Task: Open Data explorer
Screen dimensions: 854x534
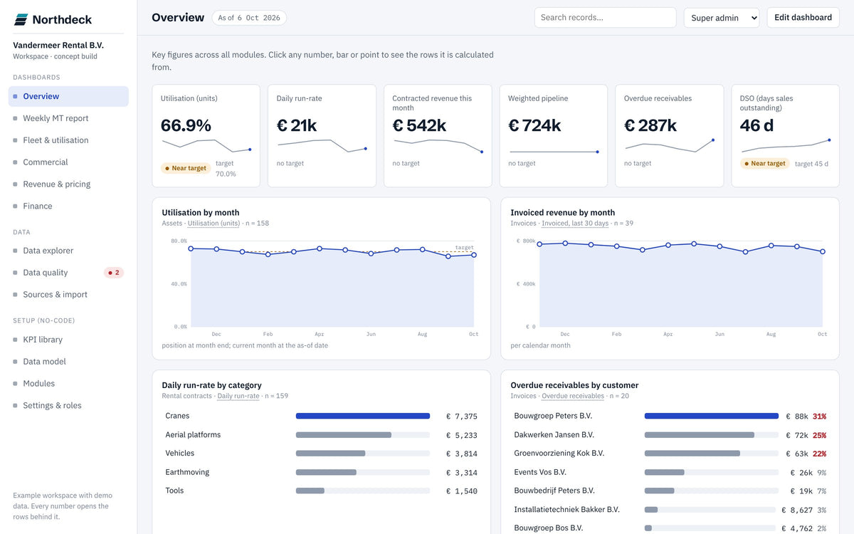Action: click(x=68, y=251)
